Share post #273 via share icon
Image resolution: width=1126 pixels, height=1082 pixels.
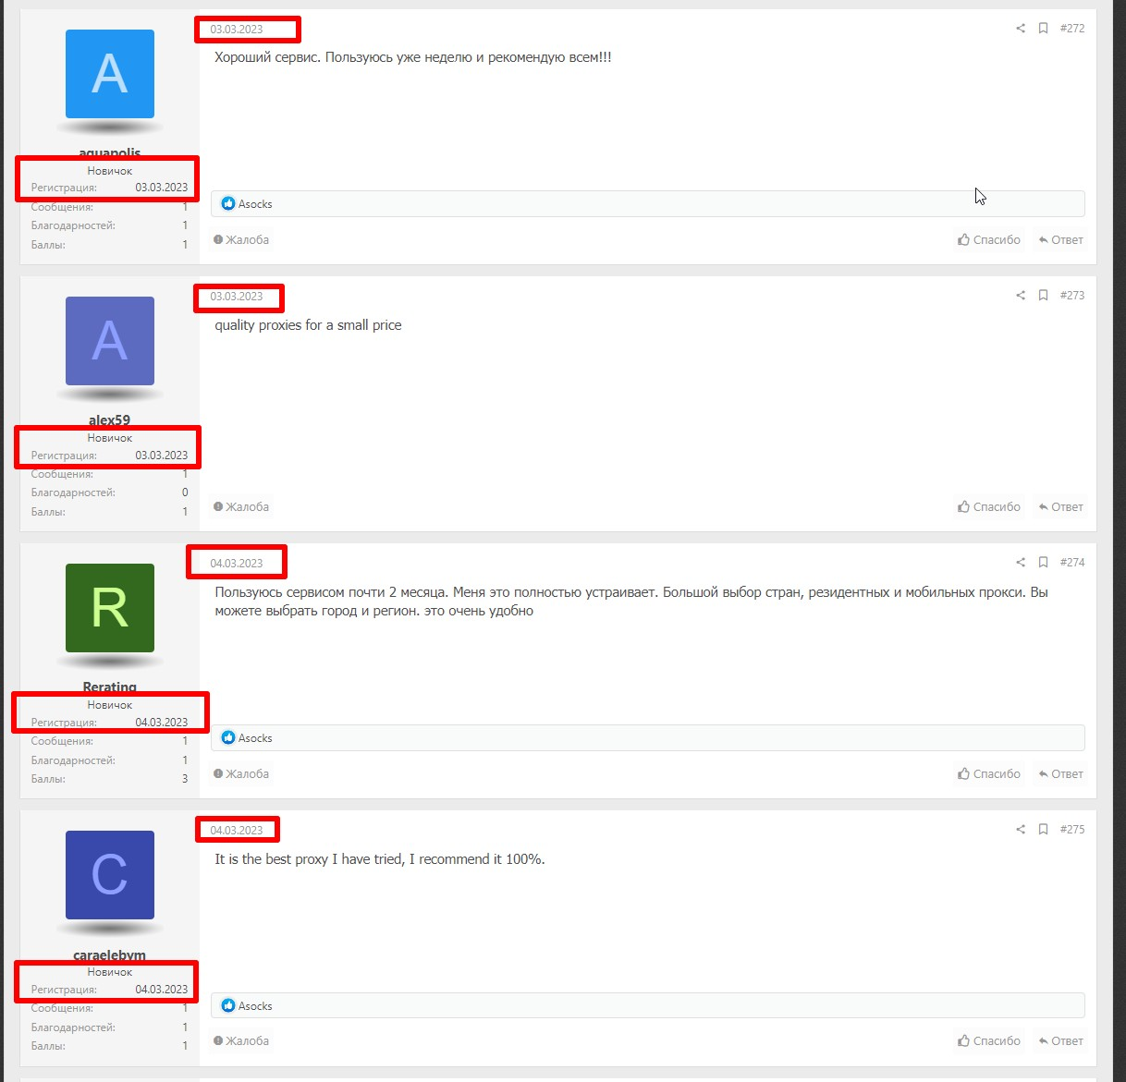coord(1021,296)
